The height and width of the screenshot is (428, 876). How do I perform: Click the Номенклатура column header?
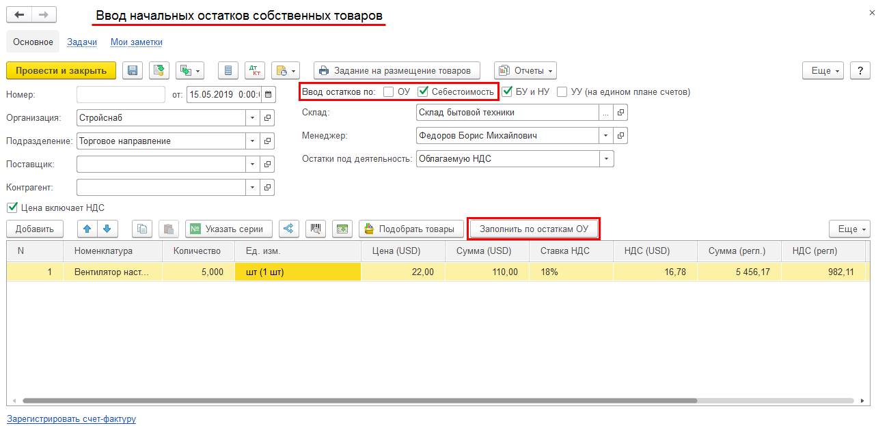pos(113,251)
